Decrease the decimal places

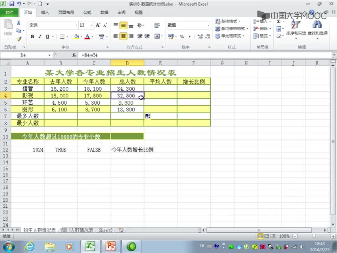coord(207,36)
